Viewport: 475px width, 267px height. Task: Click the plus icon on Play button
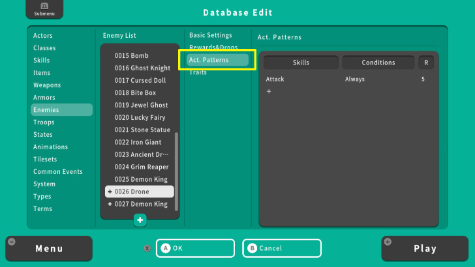tap(388, 242)
